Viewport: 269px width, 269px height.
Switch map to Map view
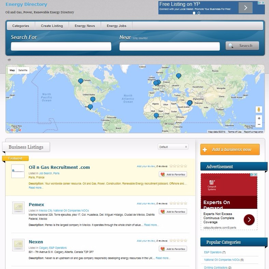click(12, 70)
